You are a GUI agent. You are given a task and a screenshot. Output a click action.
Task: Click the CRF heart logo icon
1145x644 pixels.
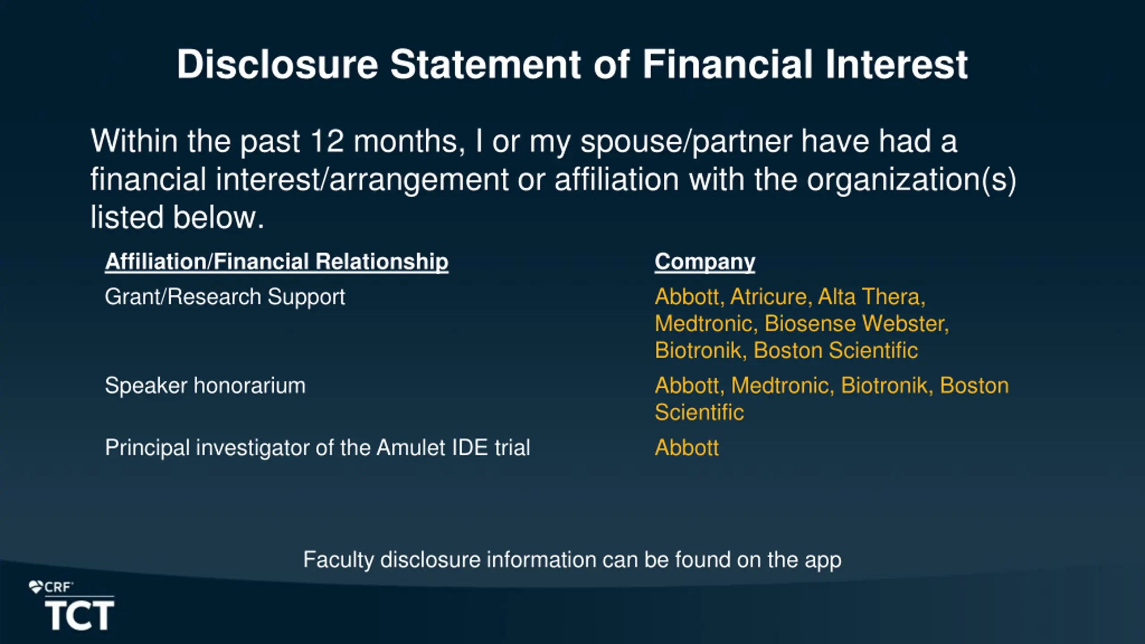pos(36,587)
